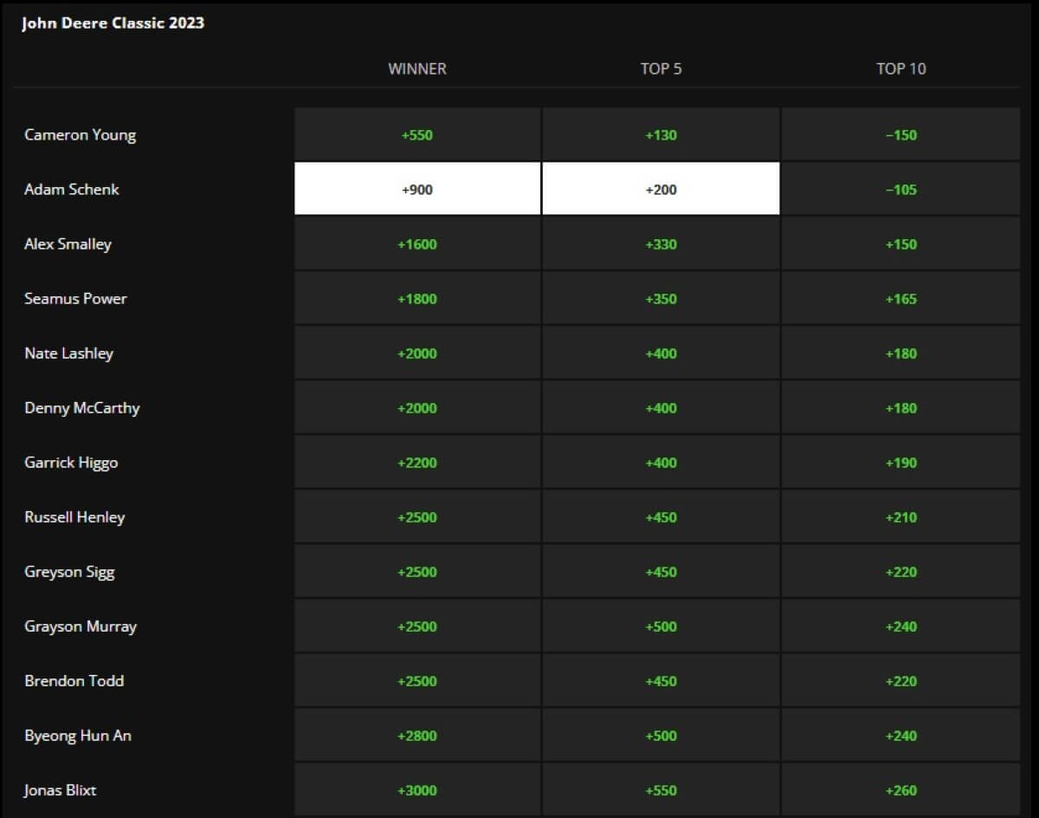Add Jonas Blixt Top 5 bet +550
Screen dimensions: 1039x818
tap(661, 789)
